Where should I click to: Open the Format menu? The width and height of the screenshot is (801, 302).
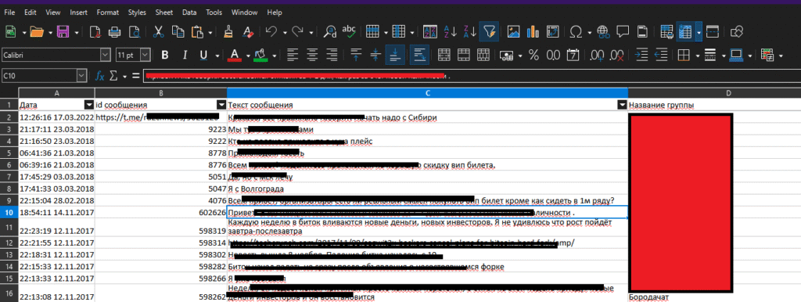click(108, 12)
